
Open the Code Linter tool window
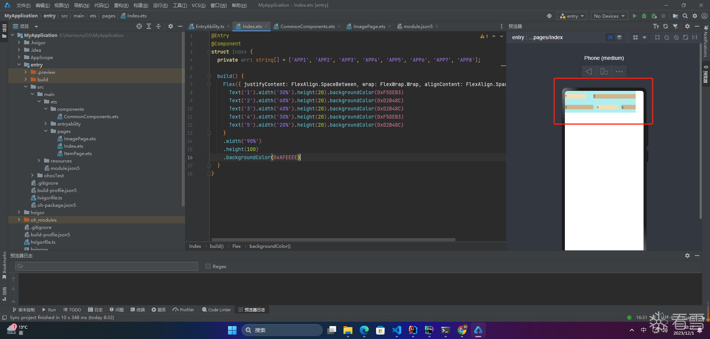tap(217, 309)
